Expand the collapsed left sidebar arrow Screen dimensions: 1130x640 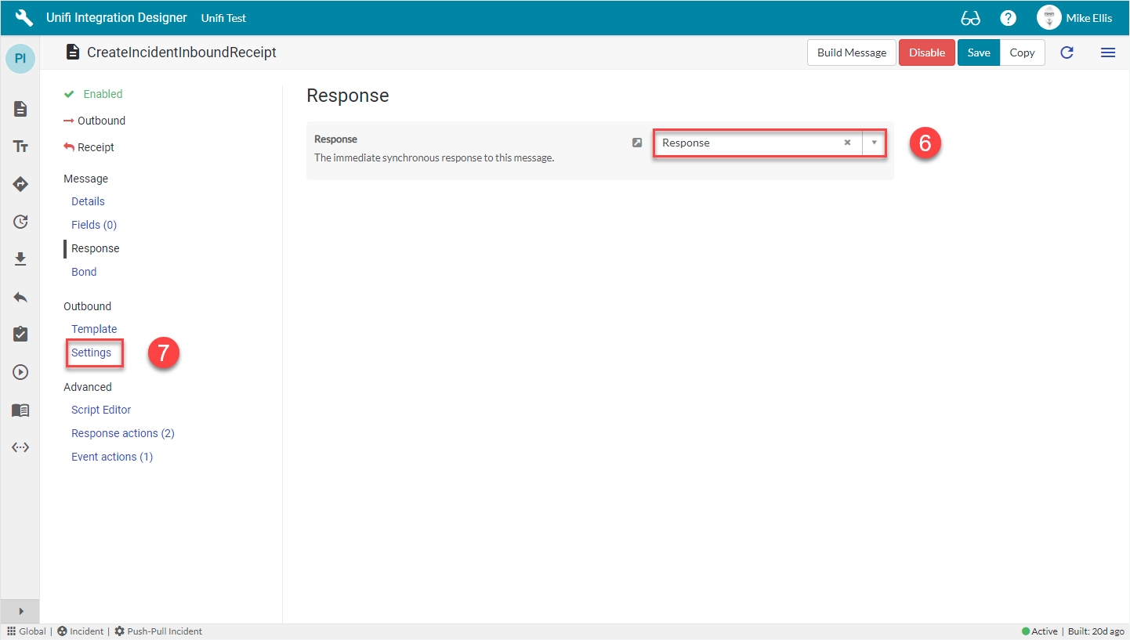tap(20, 611)
